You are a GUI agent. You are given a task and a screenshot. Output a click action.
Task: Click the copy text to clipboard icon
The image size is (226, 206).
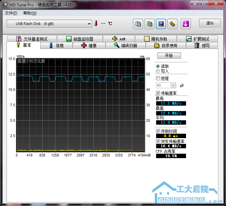tap(138, 24)
